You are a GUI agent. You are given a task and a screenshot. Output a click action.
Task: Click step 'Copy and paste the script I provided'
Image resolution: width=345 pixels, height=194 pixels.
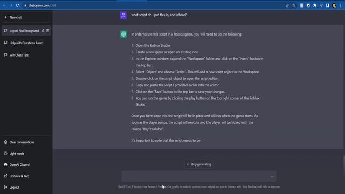click(x=177, y=85)
